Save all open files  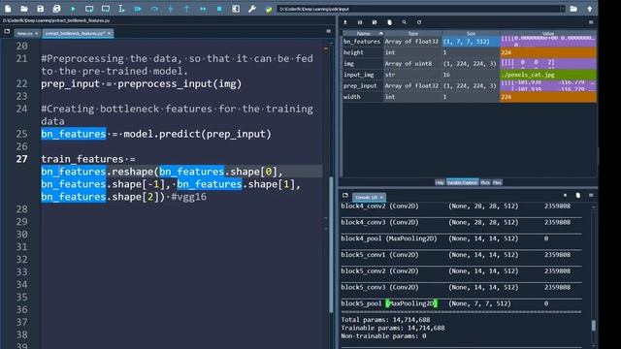point(56,9)
